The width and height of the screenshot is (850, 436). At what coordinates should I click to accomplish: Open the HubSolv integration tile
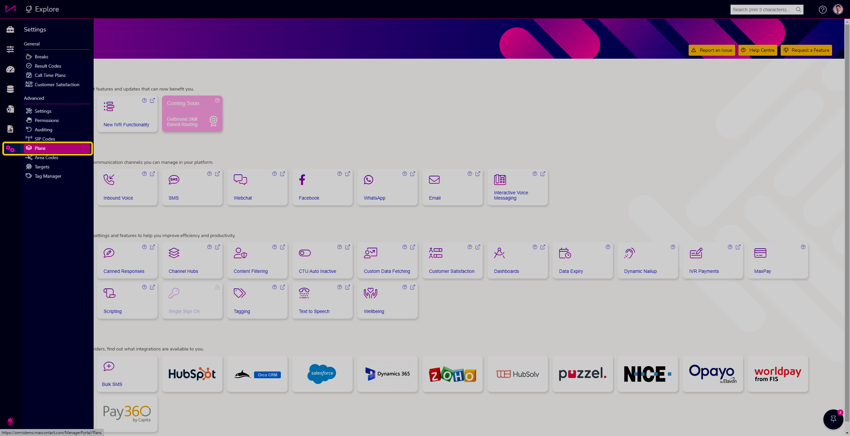(x=518, y=374)
